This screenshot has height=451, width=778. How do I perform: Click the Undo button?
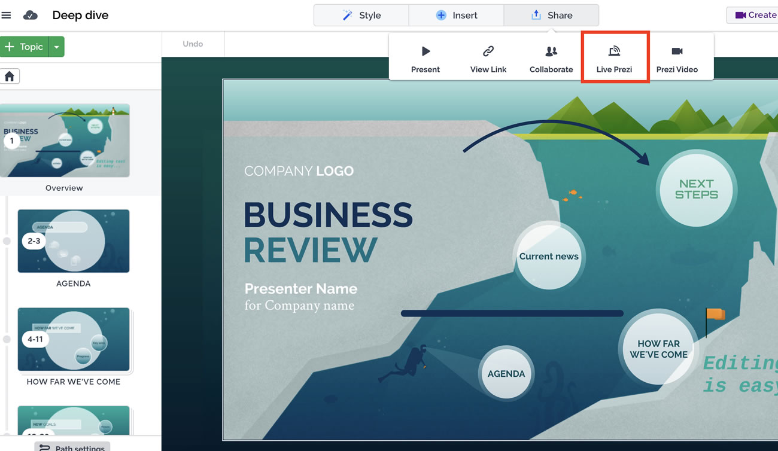coord(193,44)
